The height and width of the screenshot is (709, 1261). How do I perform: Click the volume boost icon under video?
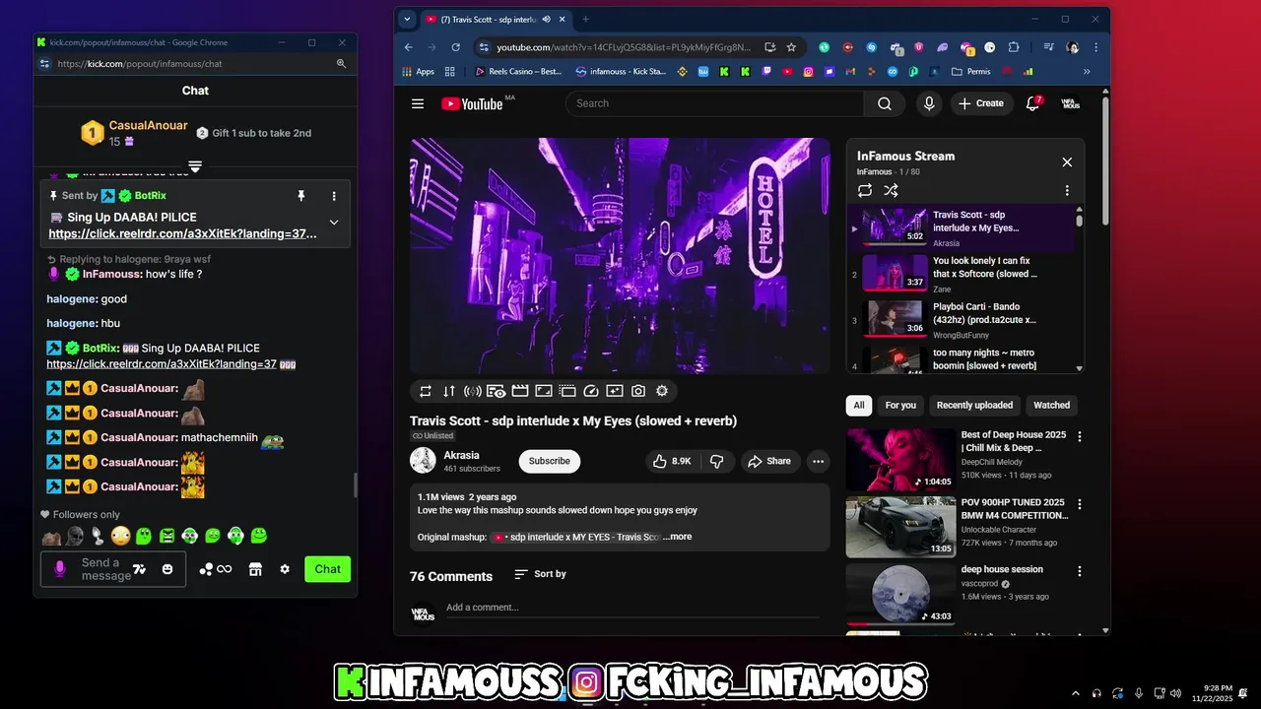473,391
